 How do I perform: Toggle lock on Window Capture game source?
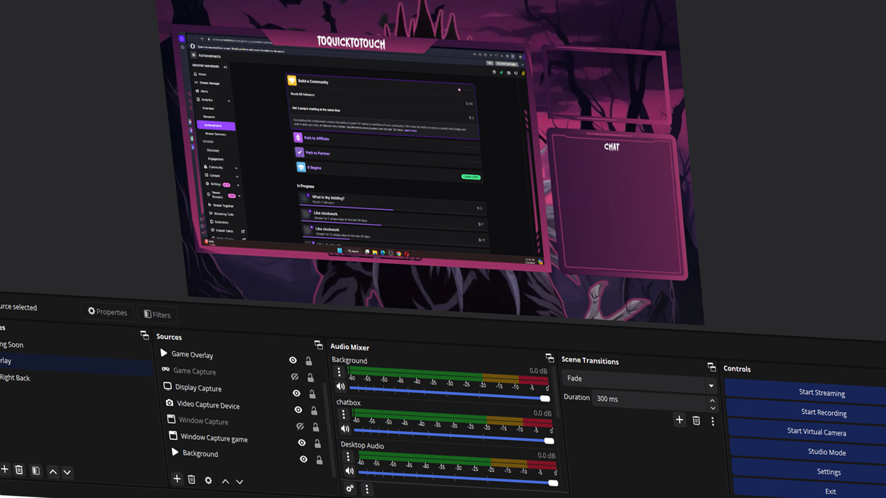pyautogui.click(x=317, y=444)
